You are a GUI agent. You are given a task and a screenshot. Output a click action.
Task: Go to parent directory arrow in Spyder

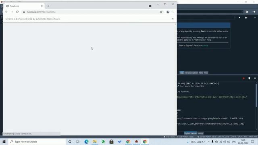tap(254, 12)
